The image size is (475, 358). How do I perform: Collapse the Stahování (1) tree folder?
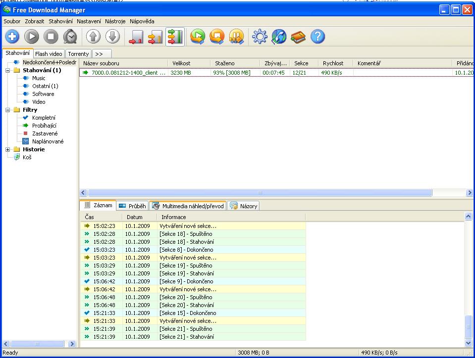click(x=8, y=70)
